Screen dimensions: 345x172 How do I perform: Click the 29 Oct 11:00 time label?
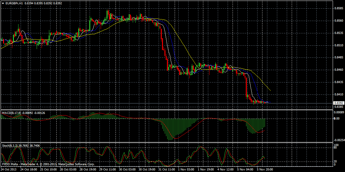pos(108,170)
